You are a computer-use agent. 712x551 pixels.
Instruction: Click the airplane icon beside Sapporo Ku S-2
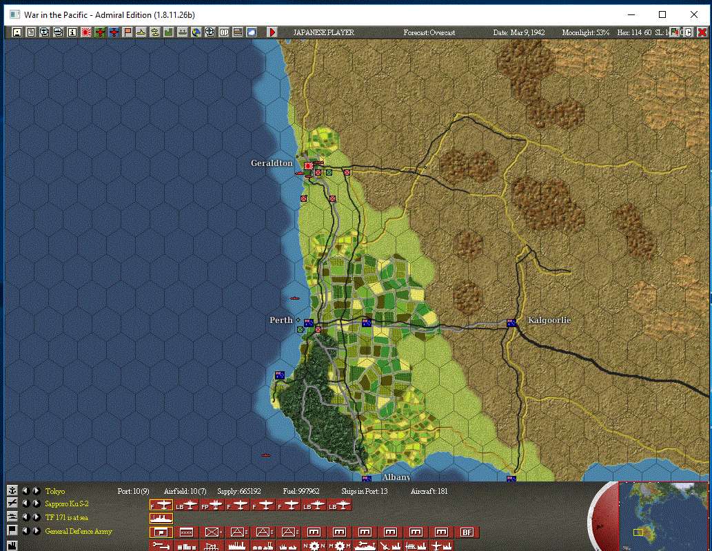[x=12, y=503]
